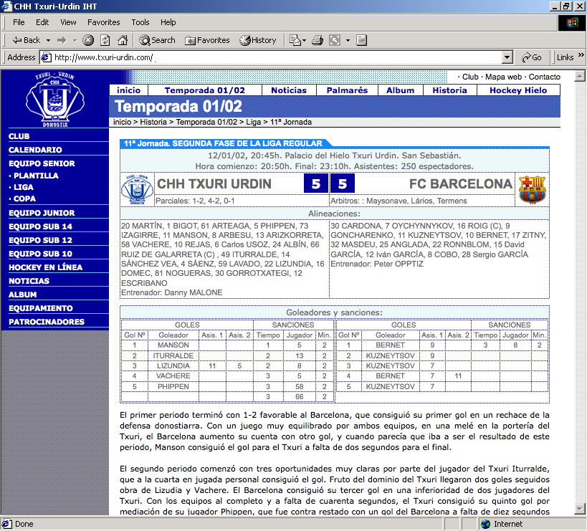587x531 pixels.
Task: Click the Done status bar text
Action: [24, 524]
